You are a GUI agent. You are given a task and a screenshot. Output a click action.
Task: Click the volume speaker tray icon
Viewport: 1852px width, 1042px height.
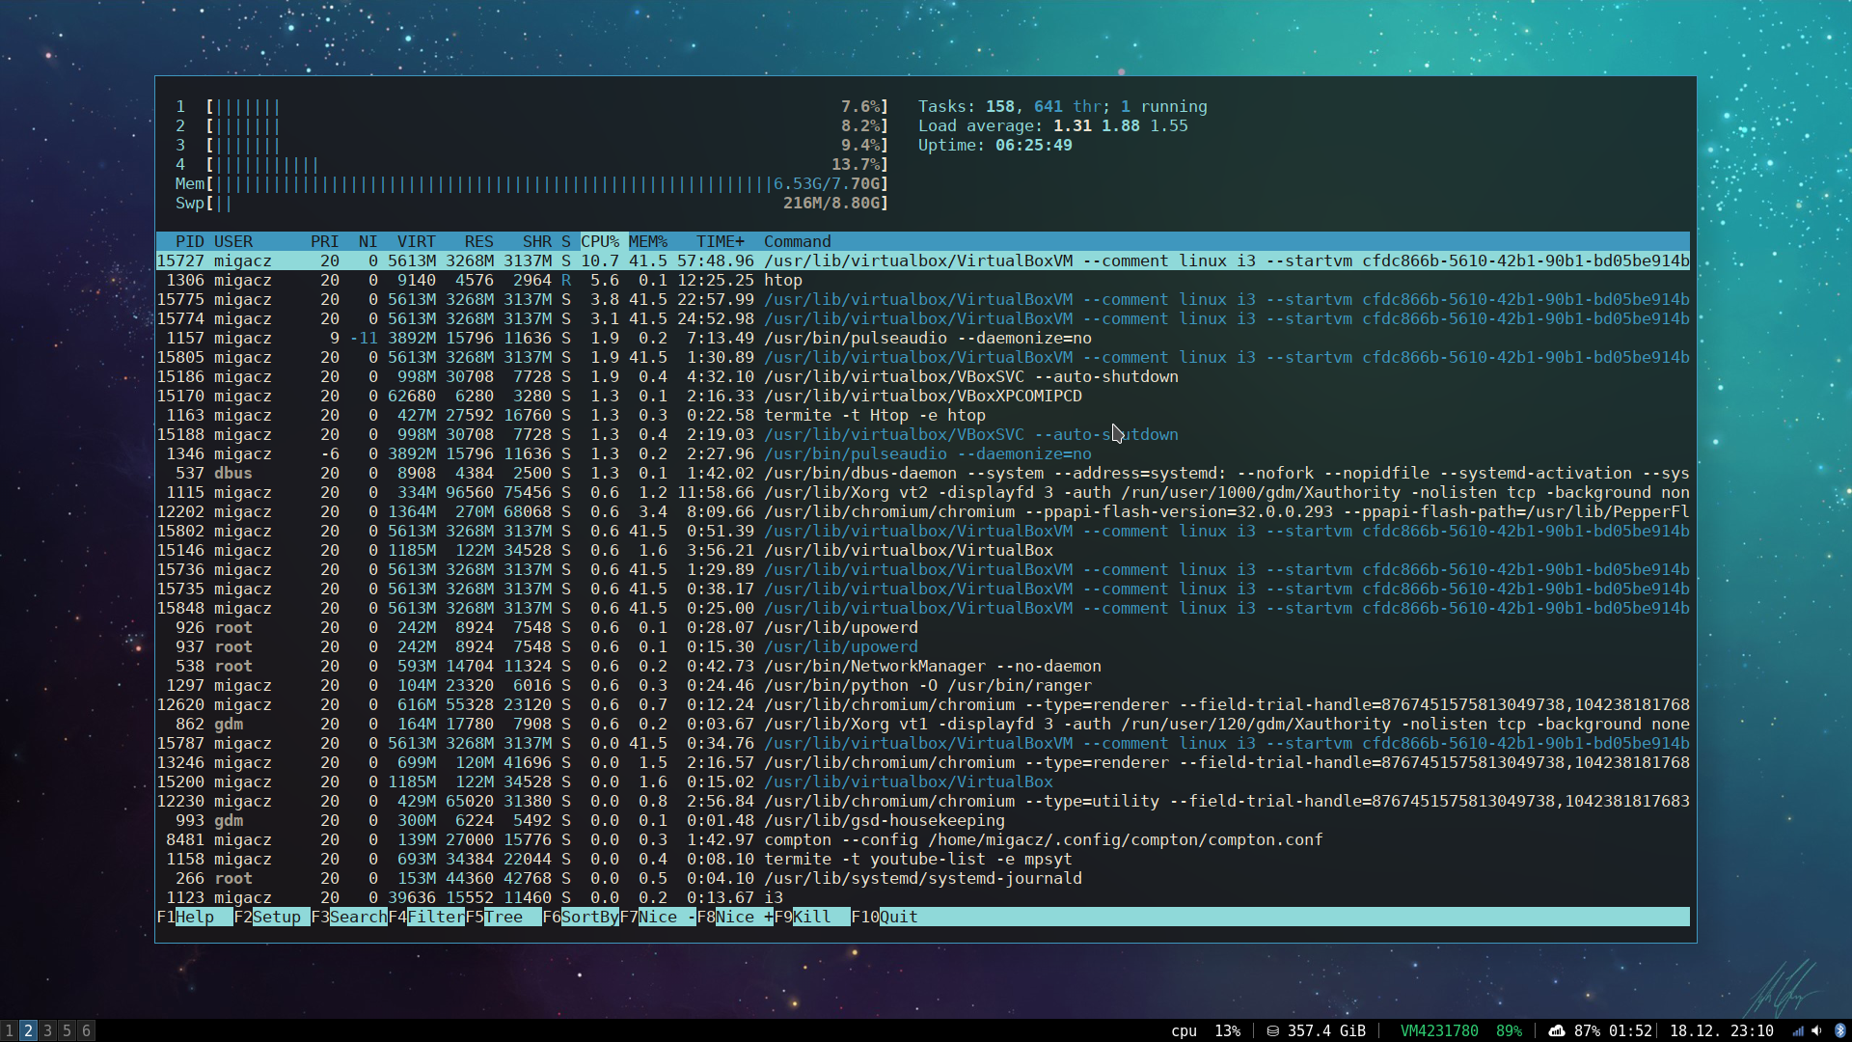[x=1817, y=1030]
